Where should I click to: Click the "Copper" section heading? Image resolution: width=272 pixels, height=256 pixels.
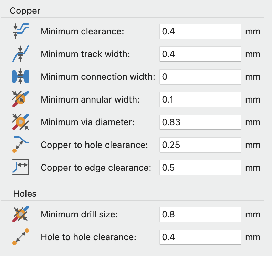tap(25, 11)
